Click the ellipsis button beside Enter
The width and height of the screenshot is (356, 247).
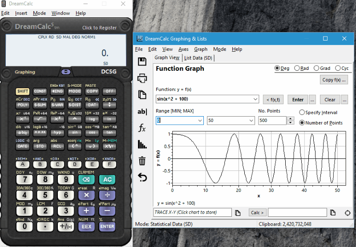[312, 100]
